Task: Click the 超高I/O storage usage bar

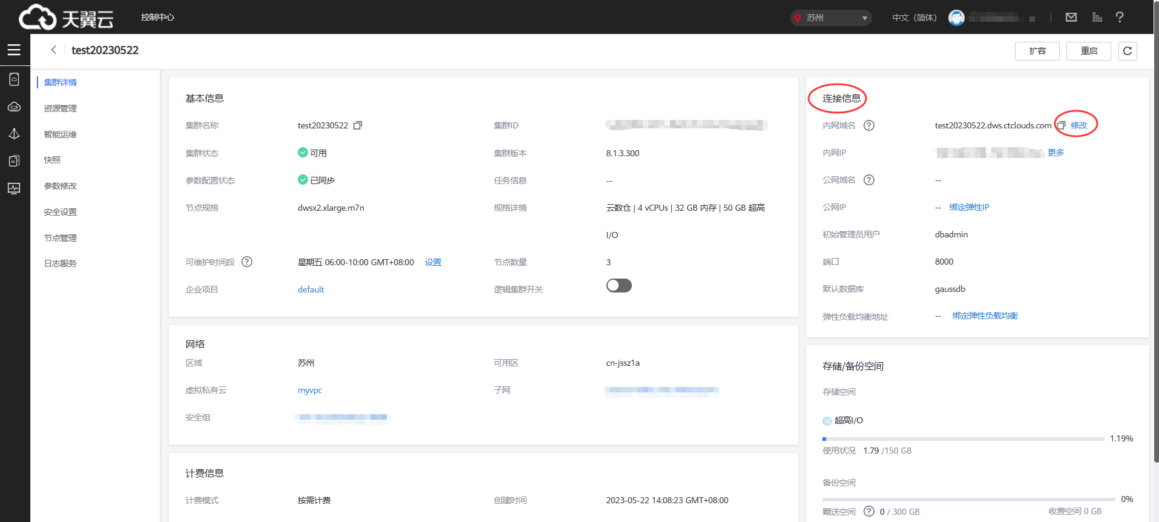Action: click(962, 438)
